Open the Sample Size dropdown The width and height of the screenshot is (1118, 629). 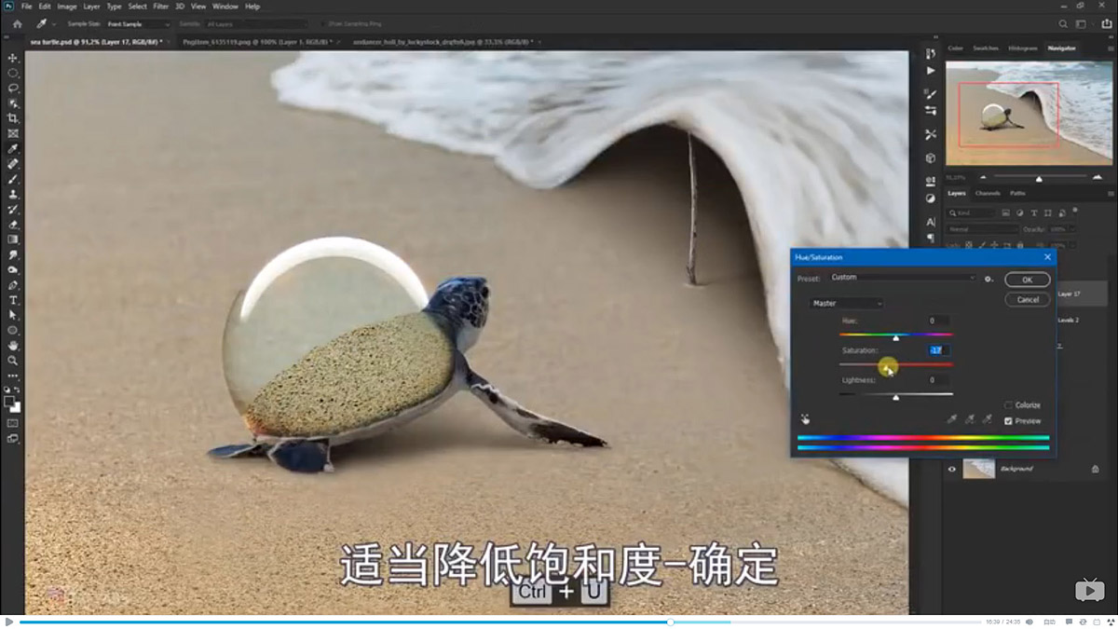coord(138,23)
